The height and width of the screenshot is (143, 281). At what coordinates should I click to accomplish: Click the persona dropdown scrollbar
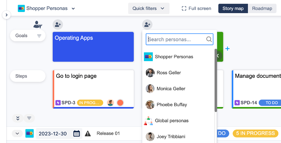click(216, 80)
